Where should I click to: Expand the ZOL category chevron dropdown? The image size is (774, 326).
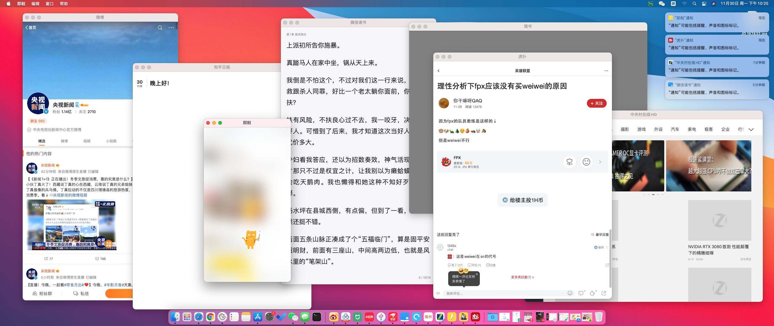click(x=751, y=129)
